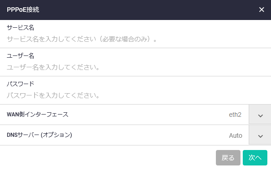271x170 pixels.
Task: Click the PPPoE接続 dialog title
Action: pyautogui.click(x=23, y=10)
